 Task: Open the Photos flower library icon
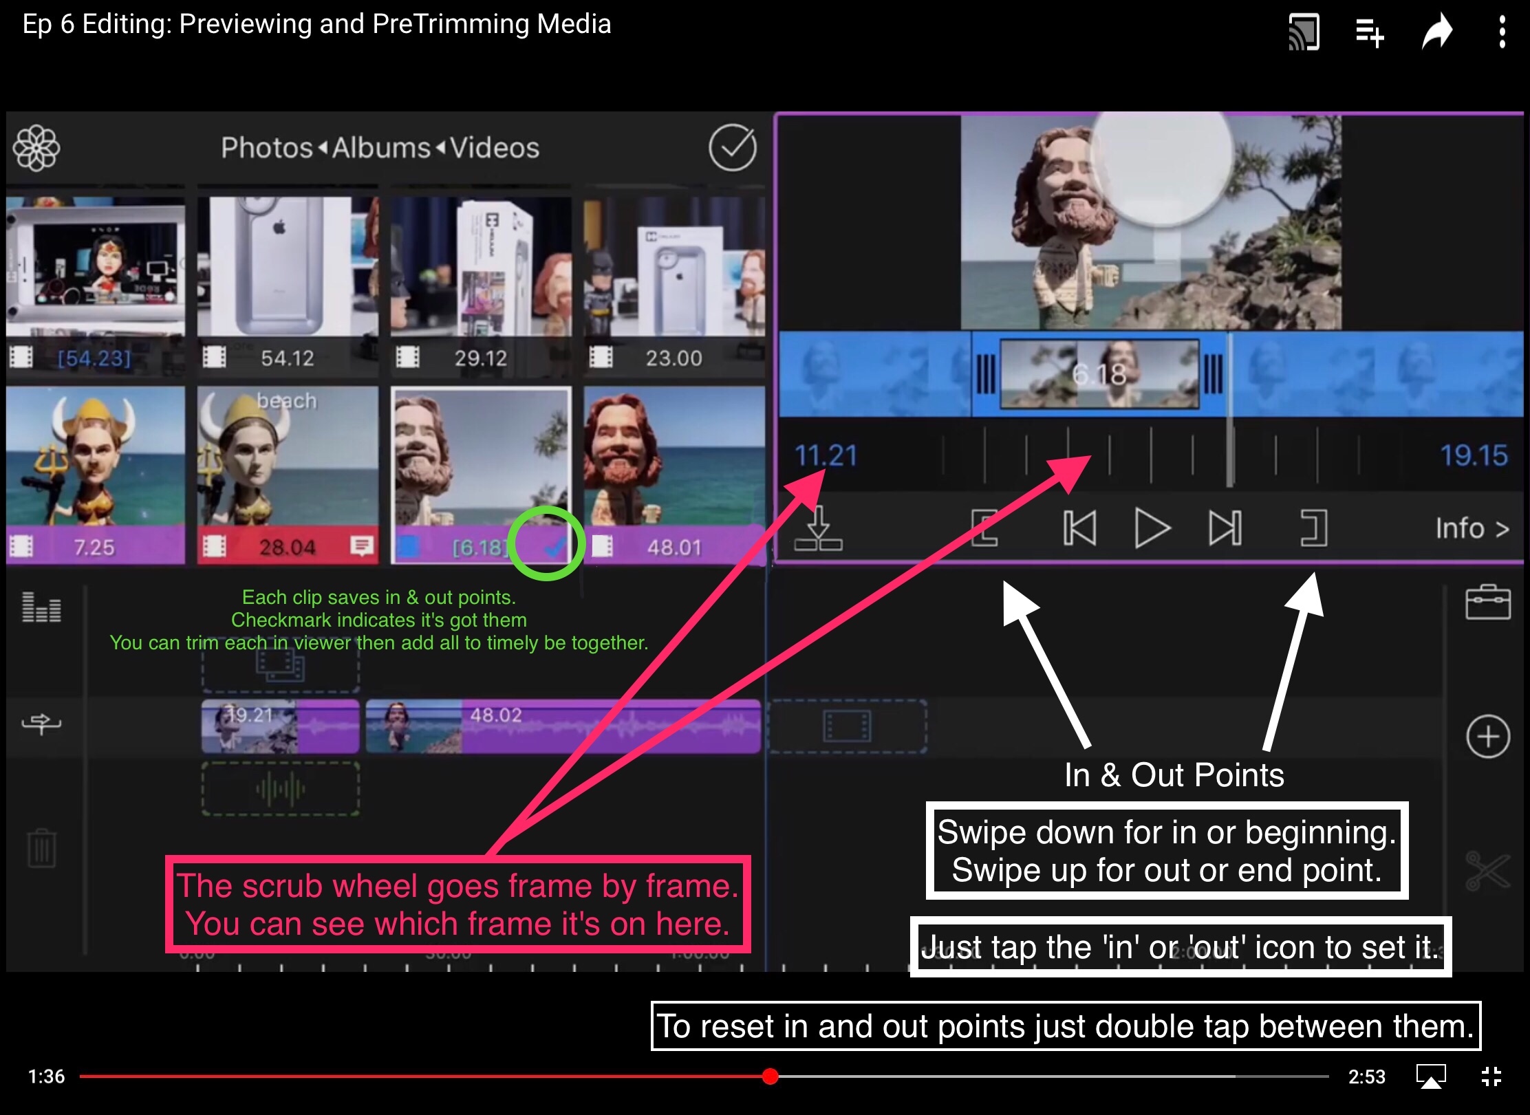[x=37, y=148]
